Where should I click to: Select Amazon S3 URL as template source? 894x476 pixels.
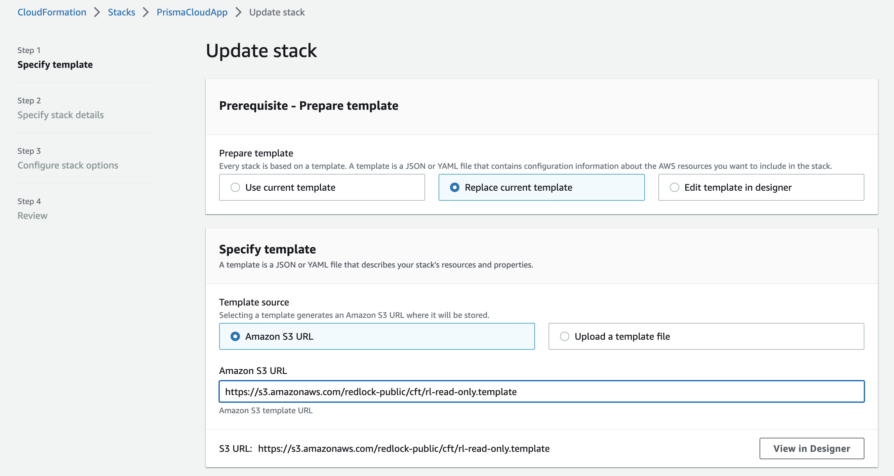(x=235, y=336)
